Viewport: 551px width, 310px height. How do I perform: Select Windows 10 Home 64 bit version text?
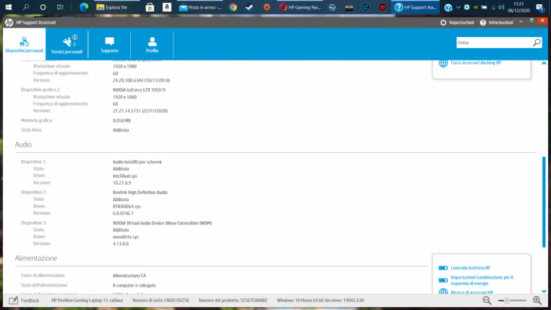point(320,300)
